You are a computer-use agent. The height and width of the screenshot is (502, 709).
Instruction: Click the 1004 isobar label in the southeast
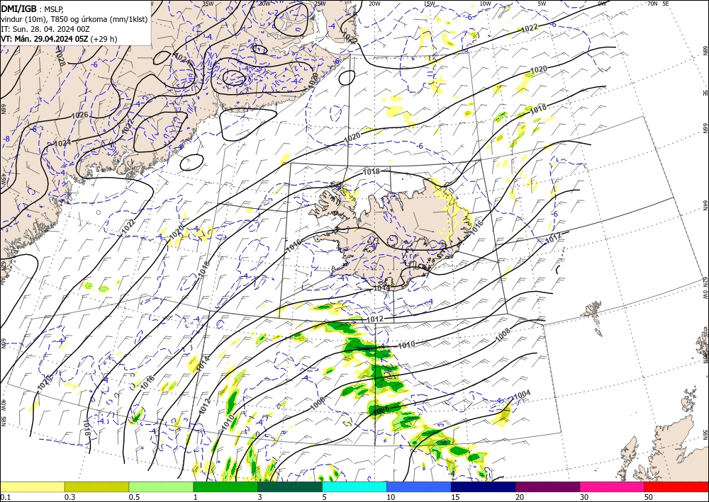pos(523,394)
